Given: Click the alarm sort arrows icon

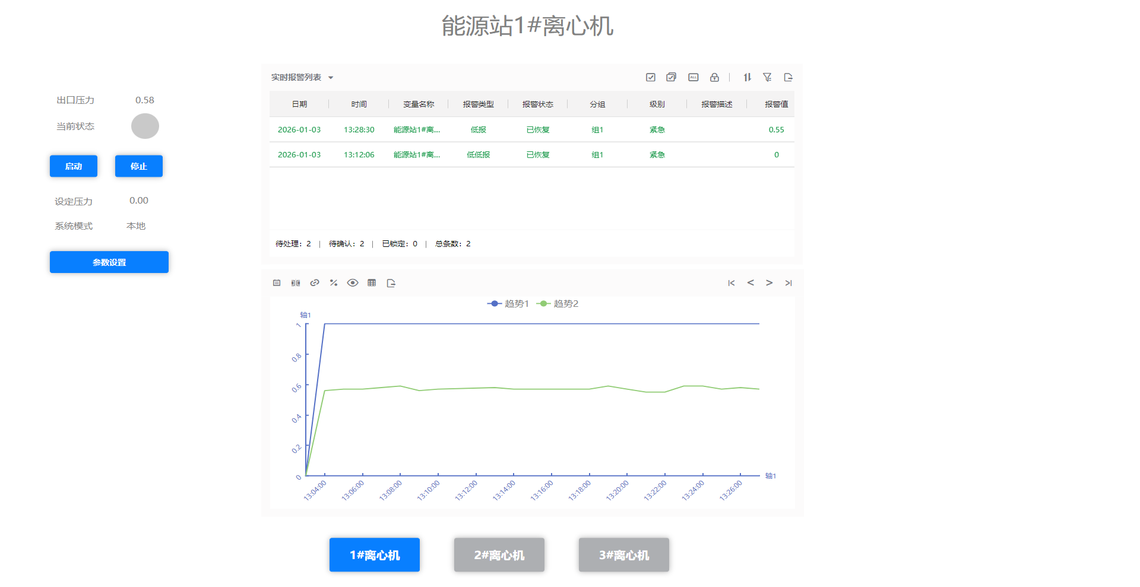Looking at the screenshot, I should click(x=747, y=77).
